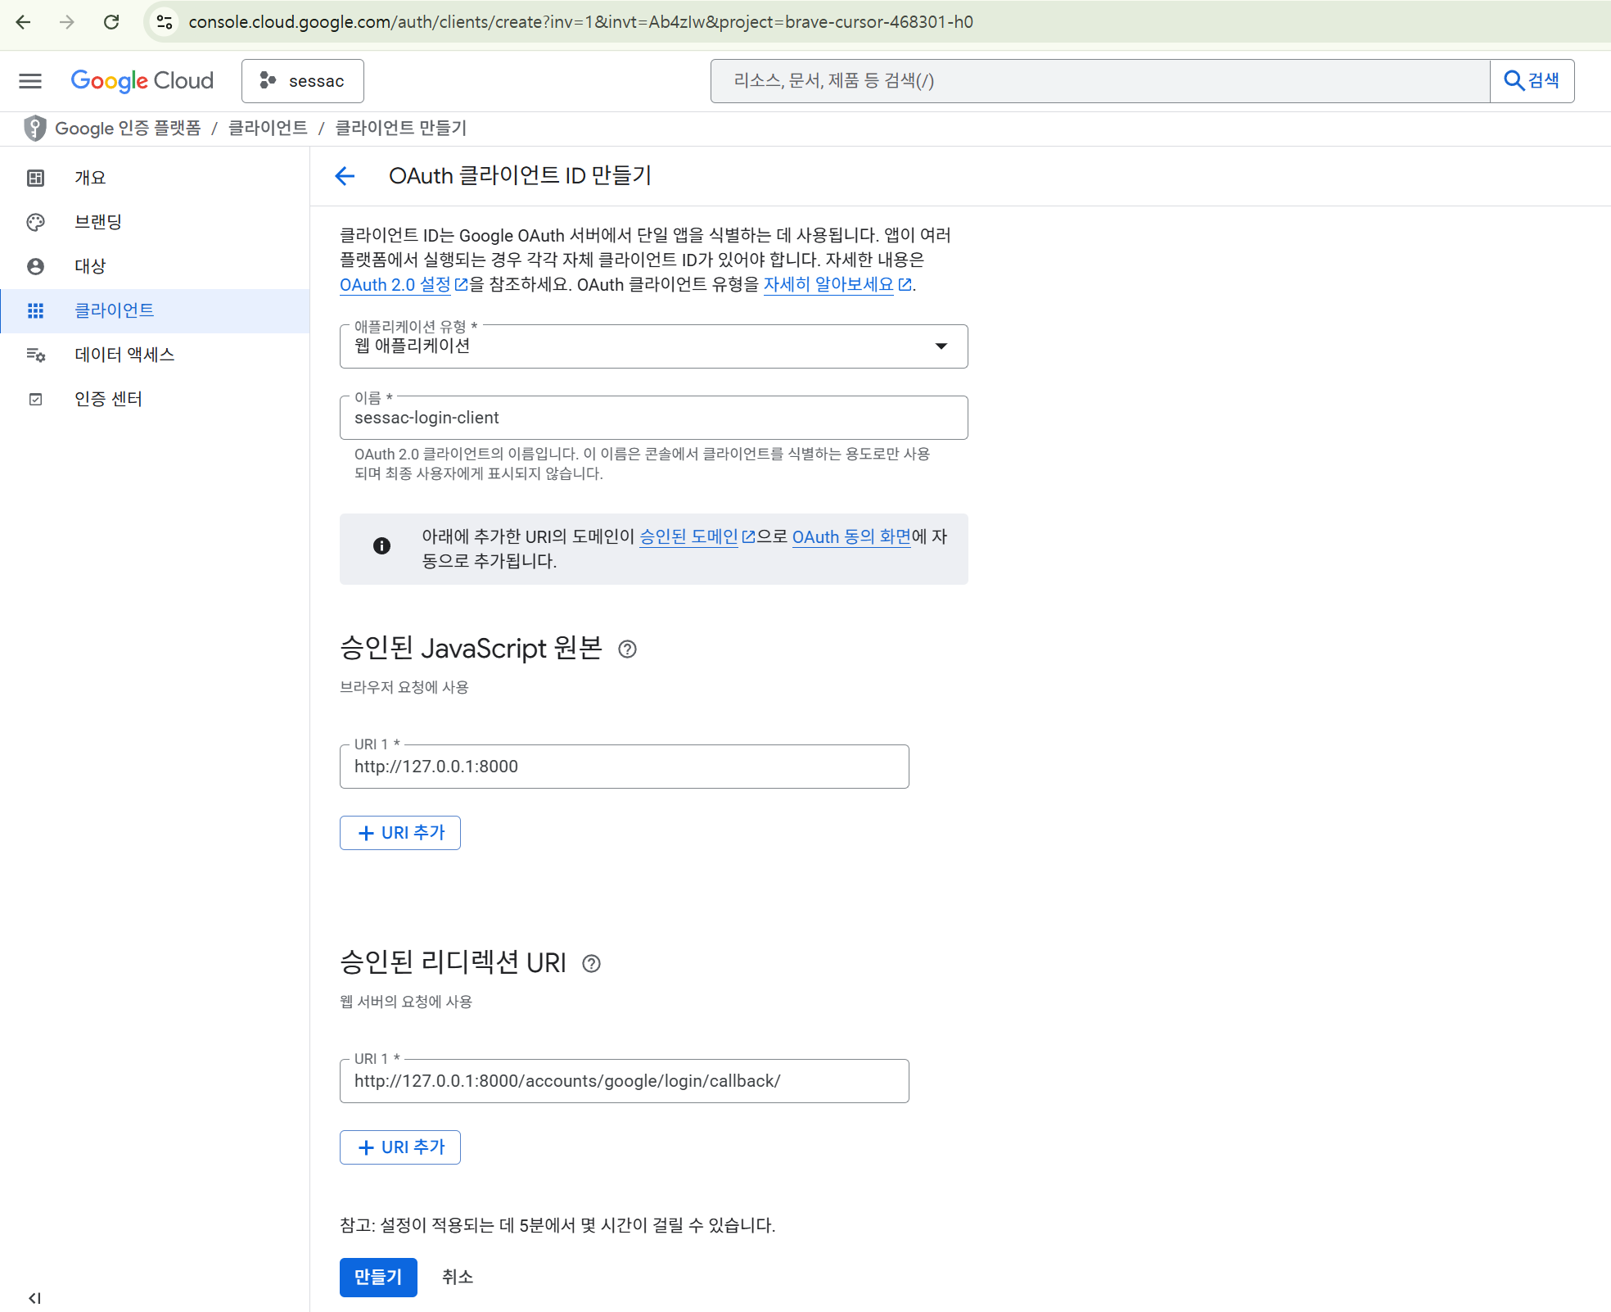Click the help icon next to JavaScript 원본

[x=627, y=649]
